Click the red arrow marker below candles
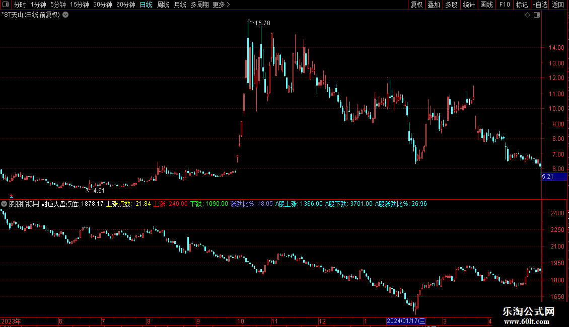569x327 pixels. point(11,197)
